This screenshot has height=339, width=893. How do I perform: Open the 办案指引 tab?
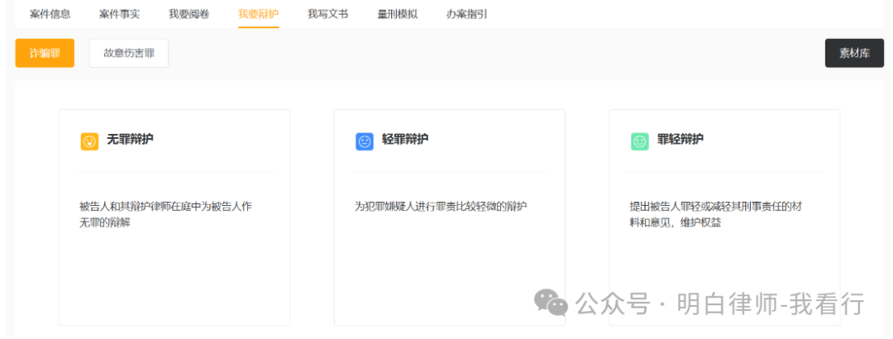tap(467, 14)
